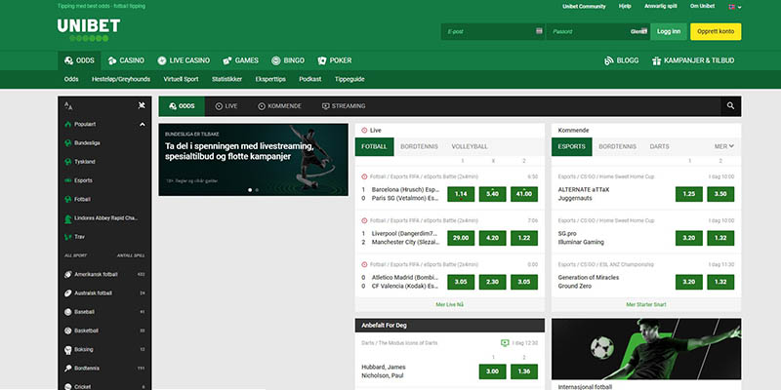Click the Poker cards icon in nav
The width and height of the screenshot is (781, 390).
click(x=322, y=60)
